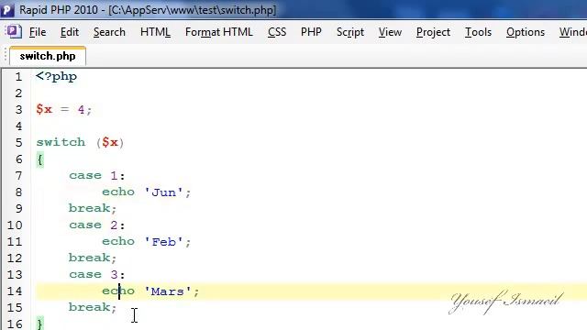Screen dimensions: 587x330
Task: Open the CSS menu
Action: click(277, 32)
